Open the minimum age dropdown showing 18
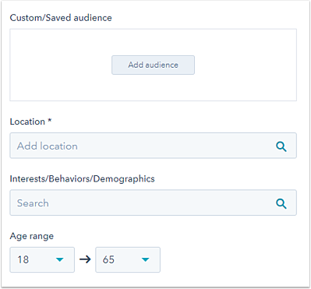Screen dimensions: 311x289 tap(42, 259)
